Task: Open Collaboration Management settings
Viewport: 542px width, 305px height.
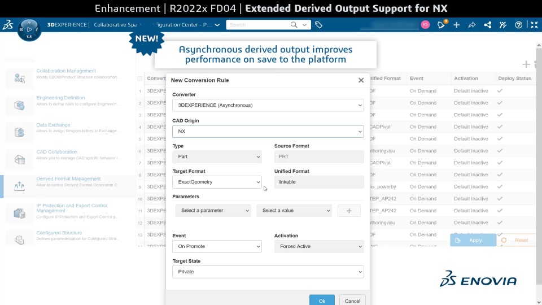Action: pos(66,71)
